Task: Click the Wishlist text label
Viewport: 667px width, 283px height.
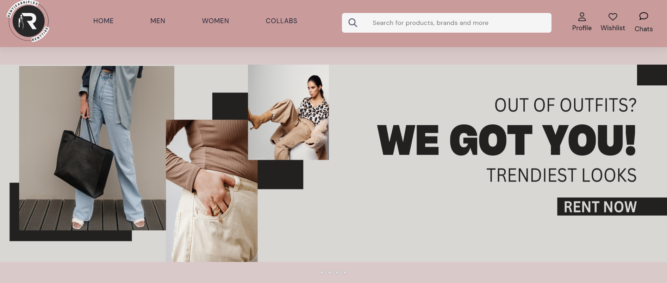Action: tap(613, 28)
